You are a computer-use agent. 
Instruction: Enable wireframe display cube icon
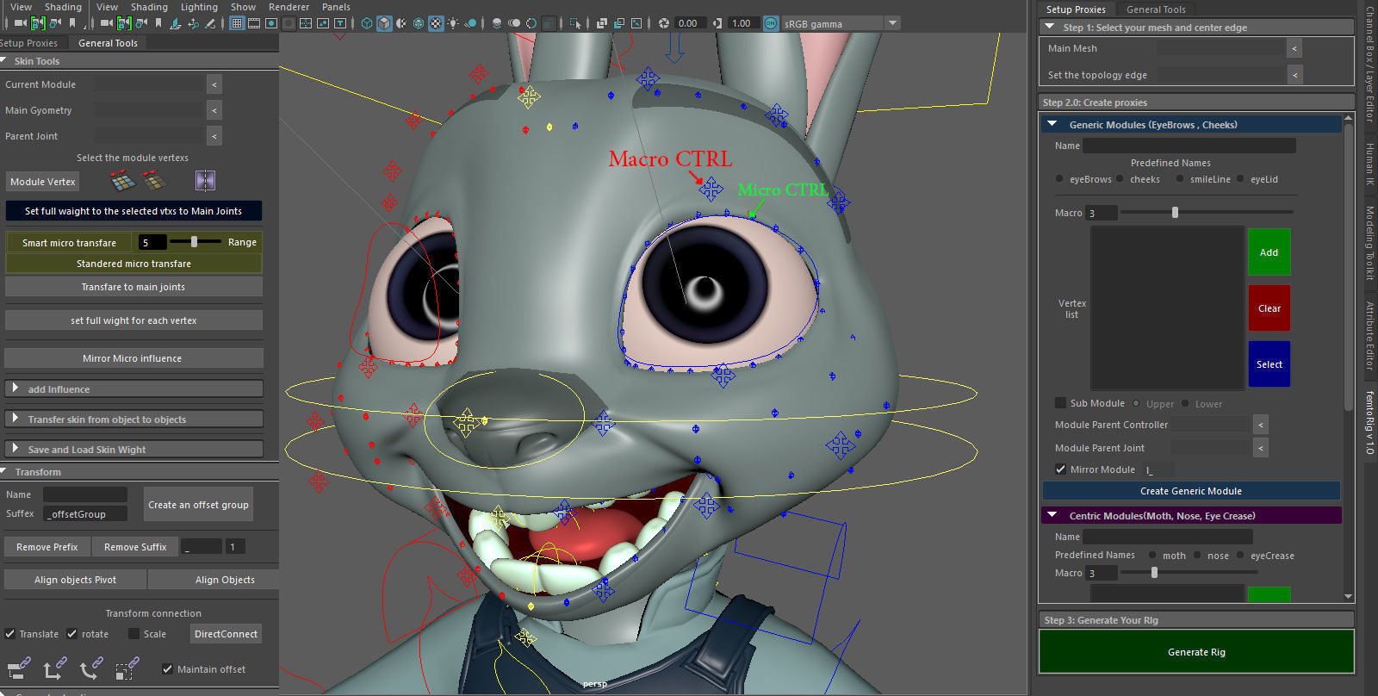pyautogui.click(x=367, y=23)
